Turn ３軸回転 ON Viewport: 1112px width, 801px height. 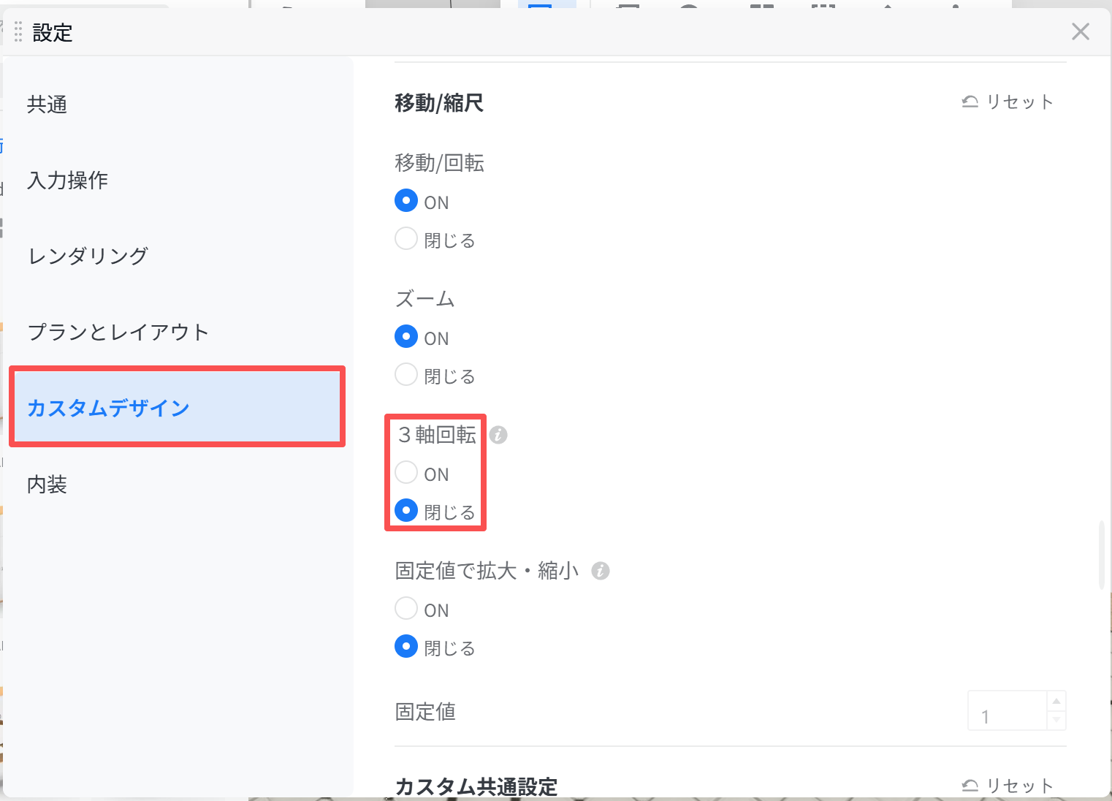coord(406,473)
